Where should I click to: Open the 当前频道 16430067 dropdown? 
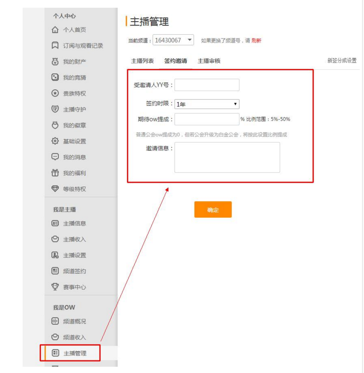[173, 40]
